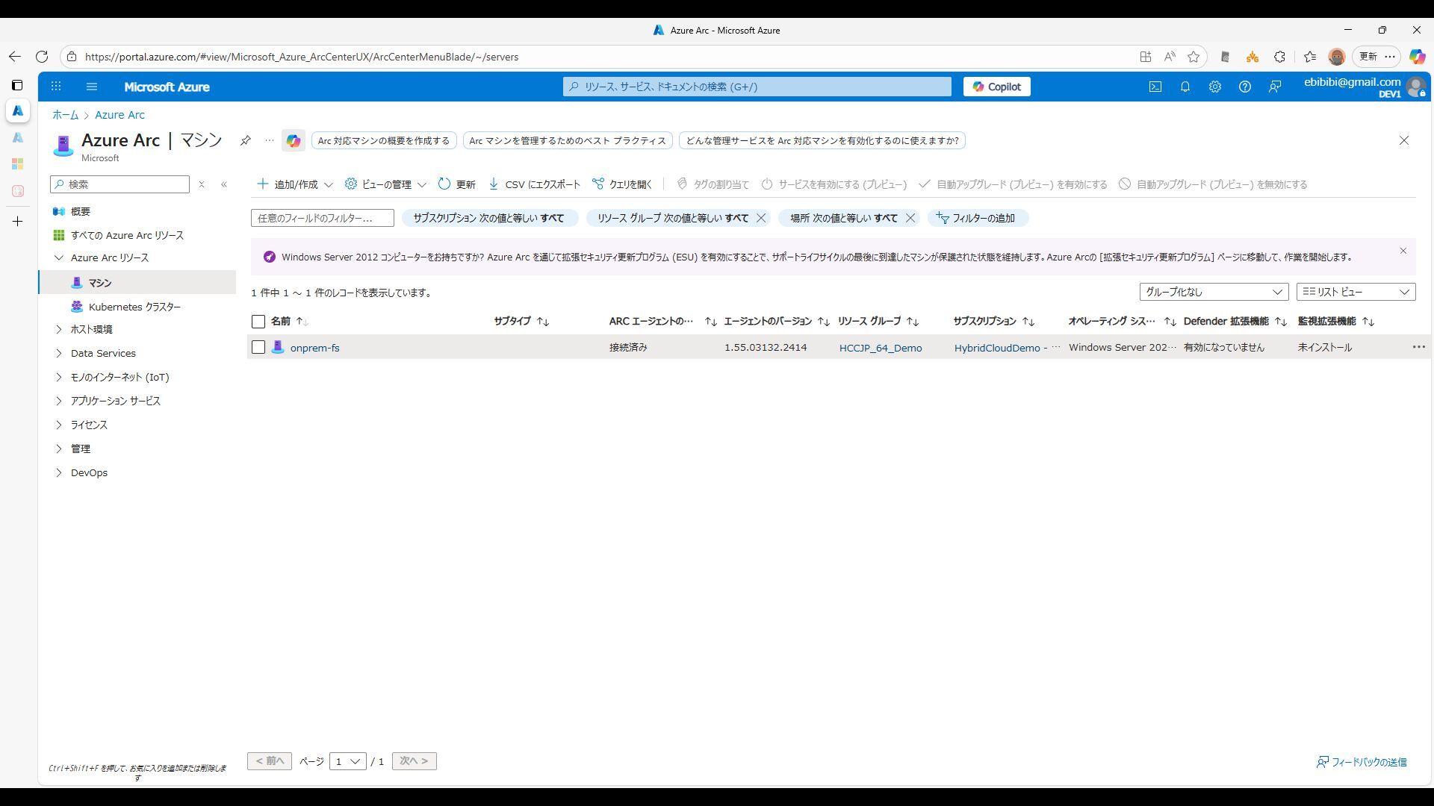Click the Copilot button in header

[996, 87]
